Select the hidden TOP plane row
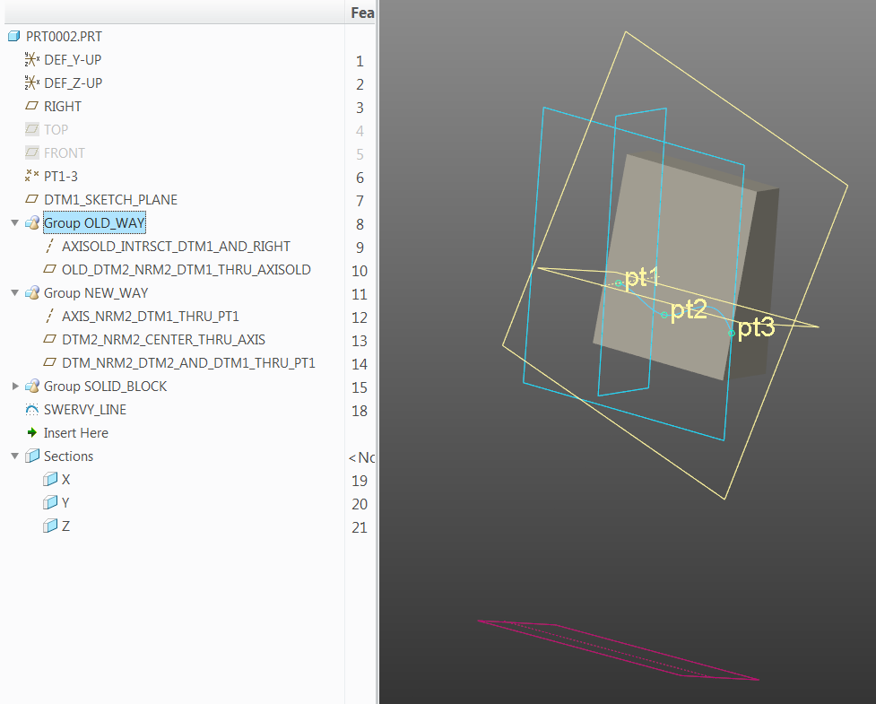The height and width of the screenshot is (704, 876). (56, 130)
